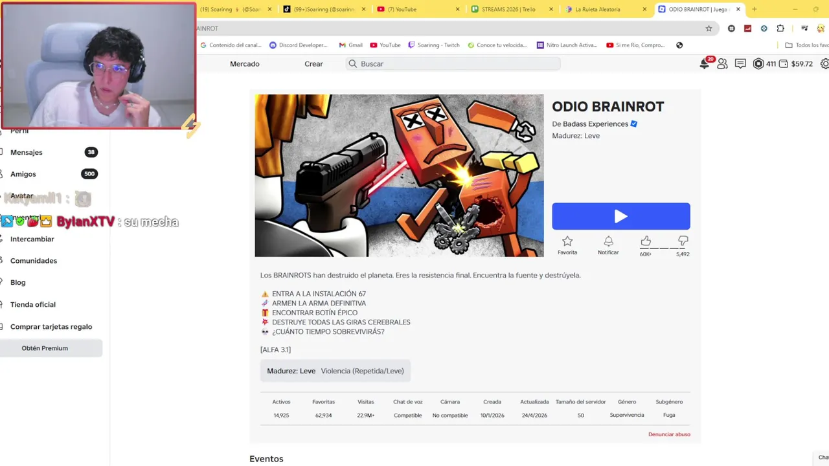The image size is (829, 466).
Task: Open the Todos los favoritos folder
Action: (x=807, y=45)
